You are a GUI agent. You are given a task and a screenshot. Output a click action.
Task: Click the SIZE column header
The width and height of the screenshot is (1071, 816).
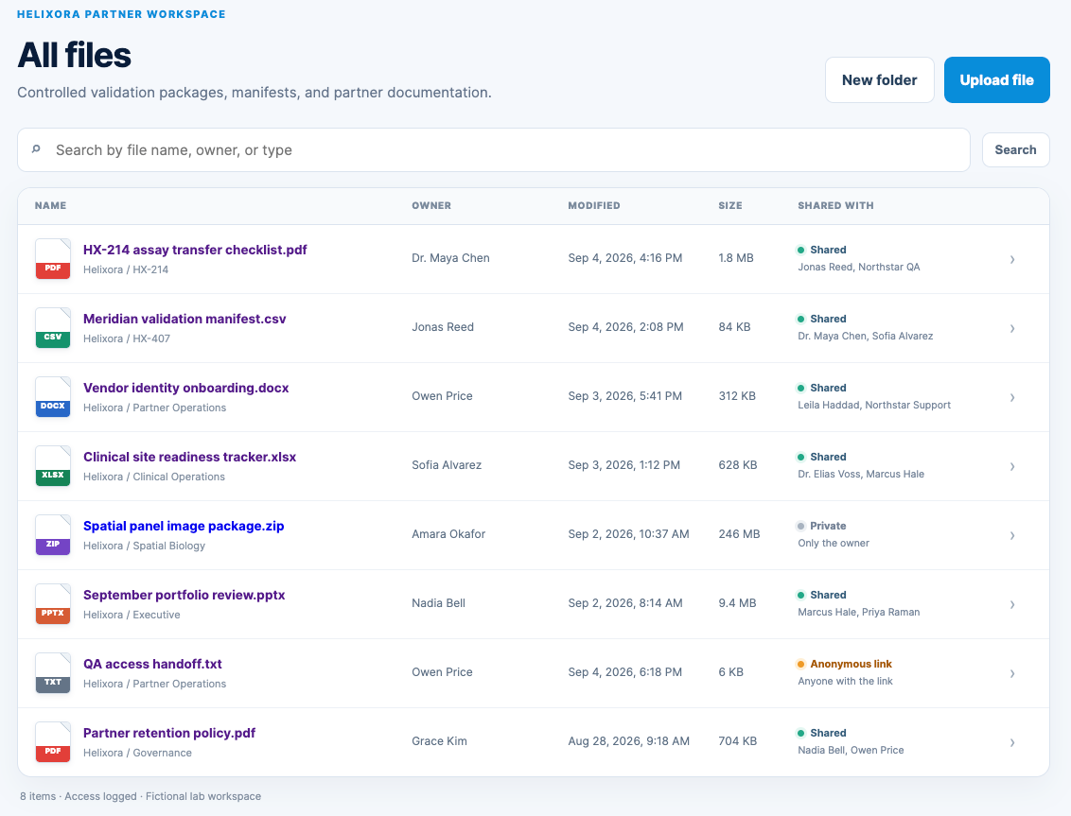(730, 205)
